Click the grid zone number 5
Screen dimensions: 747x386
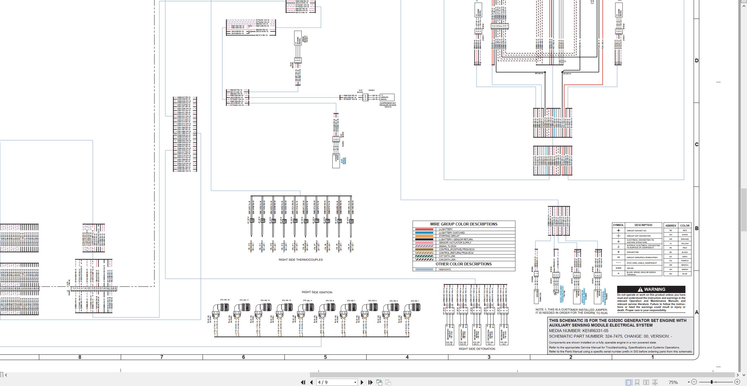(325, 357)
